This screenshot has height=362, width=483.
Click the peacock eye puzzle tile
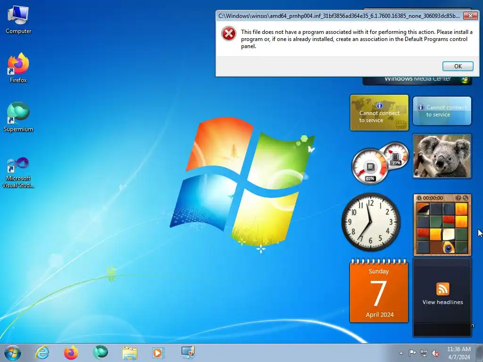pyautogui.click(x=449, y=247)
